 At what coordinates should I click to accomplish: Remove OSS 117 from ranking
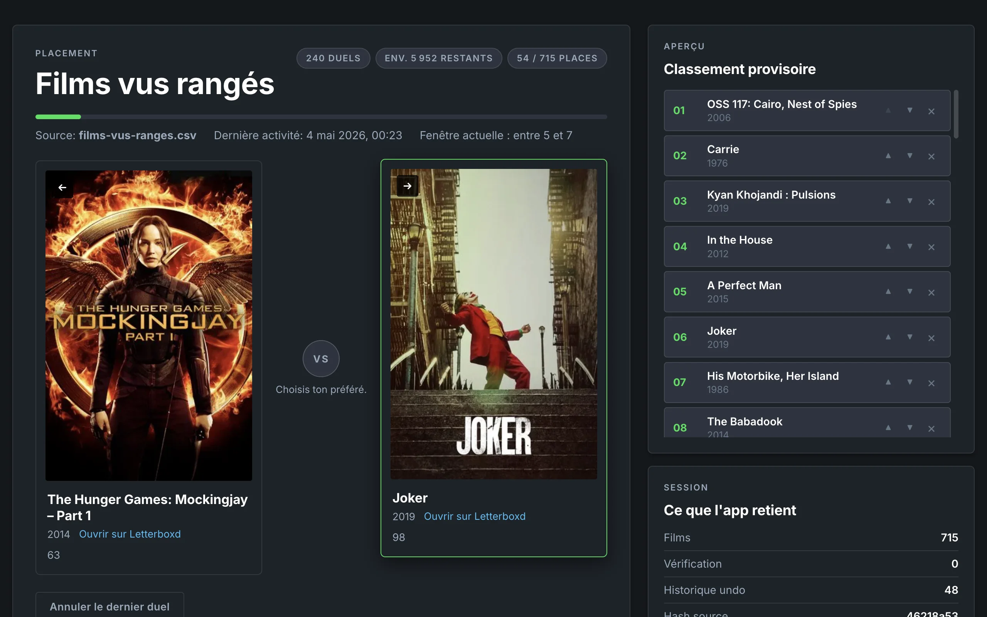pyautogui.click(x=931, y=111)
